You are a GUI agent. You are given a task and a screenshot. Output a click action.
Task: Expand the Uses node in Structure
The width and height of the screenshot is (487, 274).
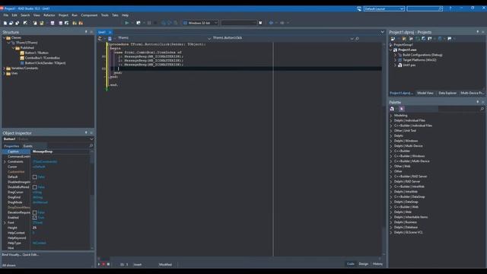[x=5, y=73]
